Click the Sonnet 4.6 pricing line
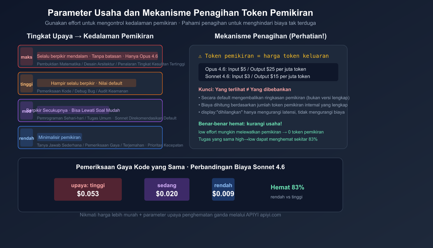Image resolution: width=433 pixels, height=248 pixels. [257, 76]
